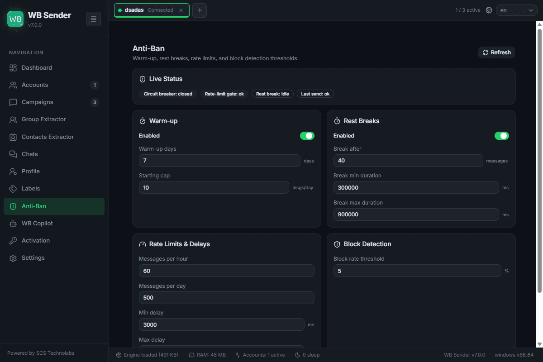543x362 pixels.
Task: Click the Rest Breaks timer icon
Action: point(337,121)
